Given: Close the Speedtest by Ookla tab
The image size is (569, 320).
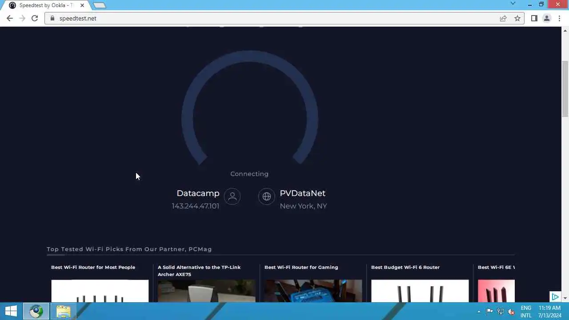Looking at the screenshot, I should [x=82, y=5].
